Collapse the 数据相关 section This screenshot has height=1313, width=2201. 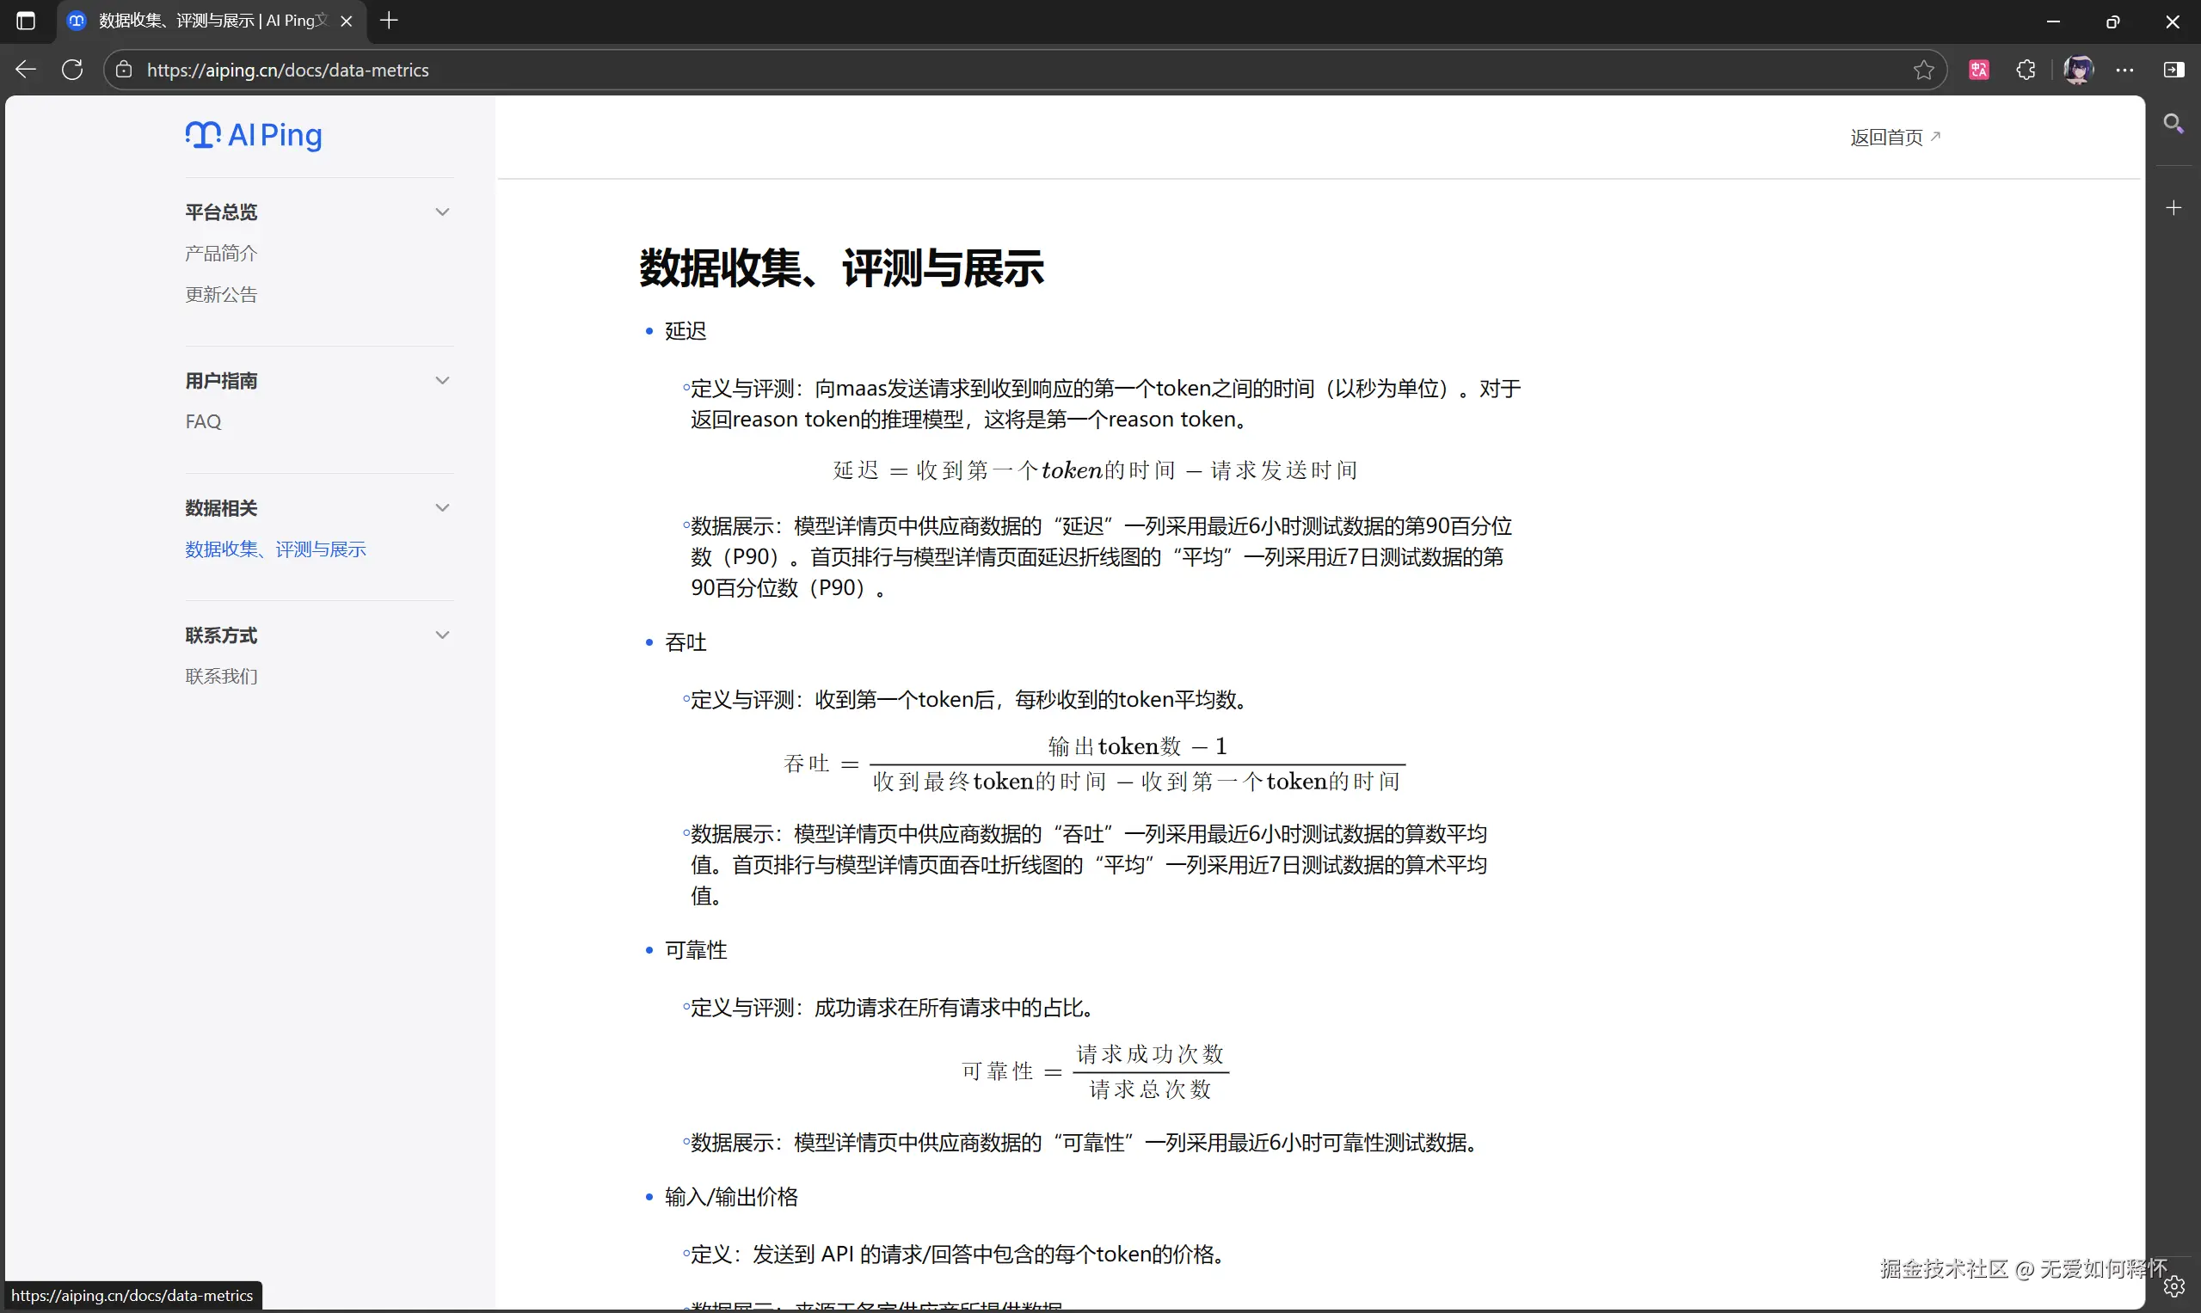click(x=442, y=507)
